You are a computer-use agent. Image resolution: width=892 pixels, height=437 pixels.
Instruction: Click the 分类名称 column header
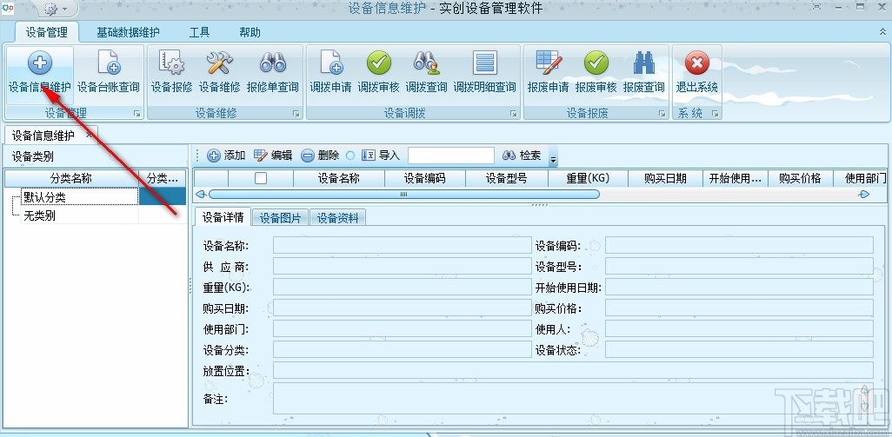[71, 178]
